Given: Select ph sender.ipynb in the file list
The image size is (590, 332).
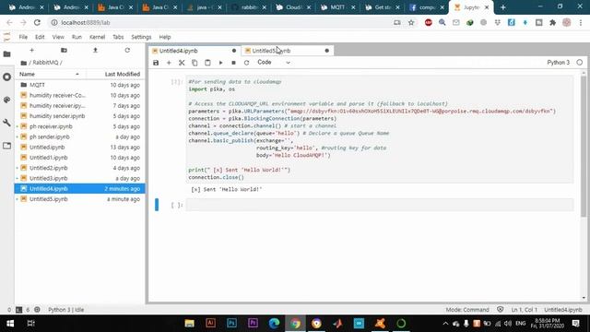Looking at the screenshot, I should click(79, 136).
